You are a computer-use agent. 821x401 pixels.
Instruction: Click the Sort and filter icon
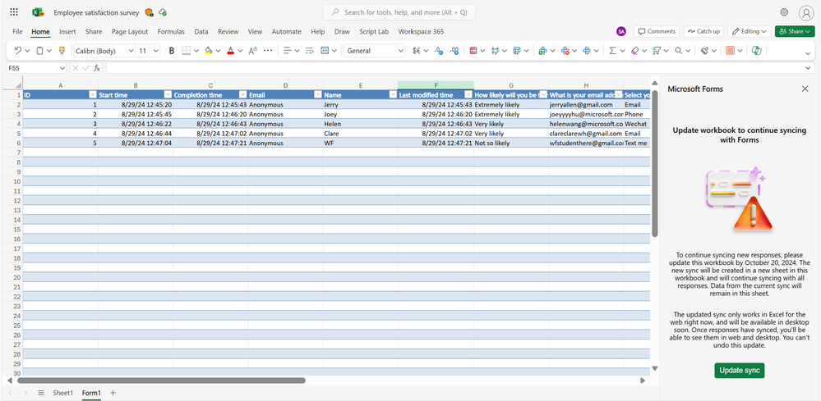[x=657, y=51]
